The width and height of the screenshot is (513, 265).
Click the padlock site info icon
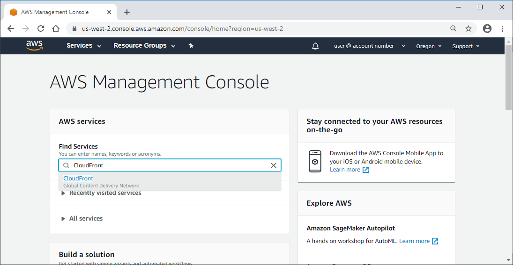(x=75, y=29)
